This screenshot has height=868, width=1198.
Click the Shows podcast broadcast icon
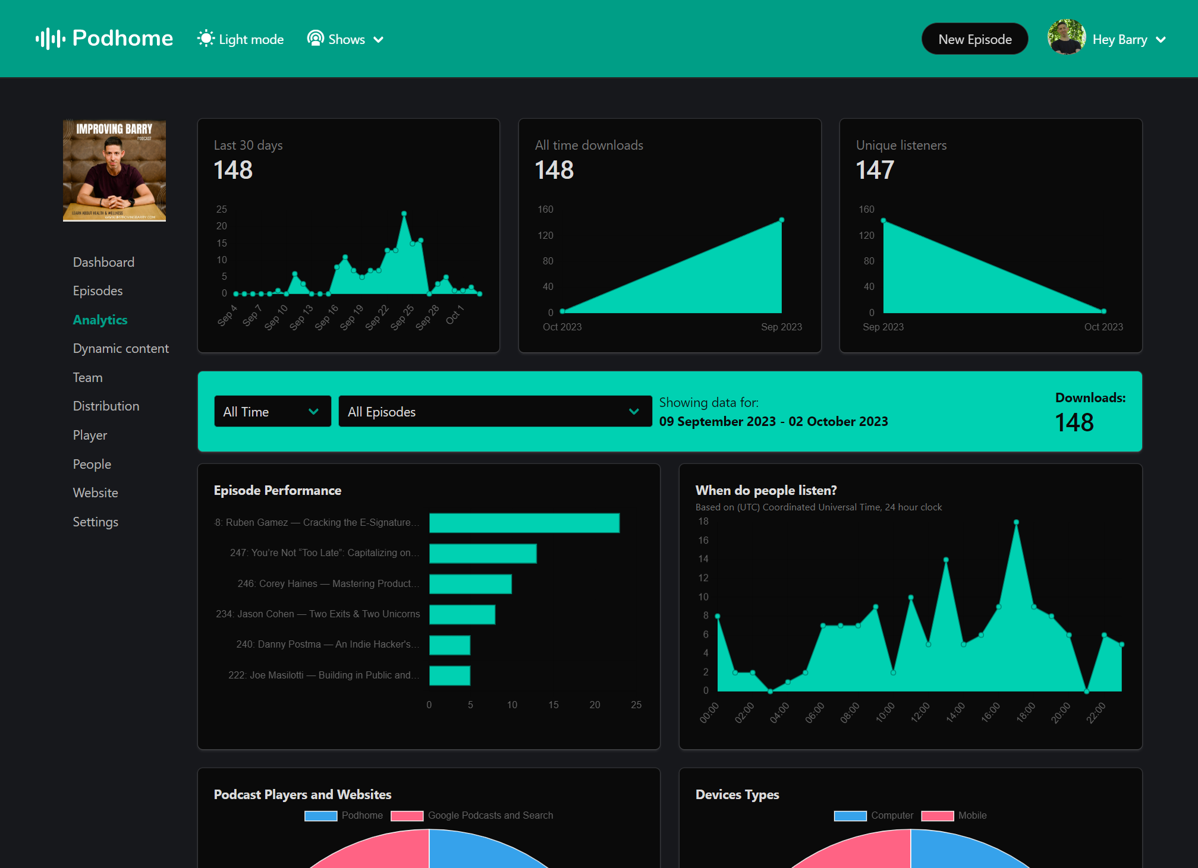click(x=315, y=39)
